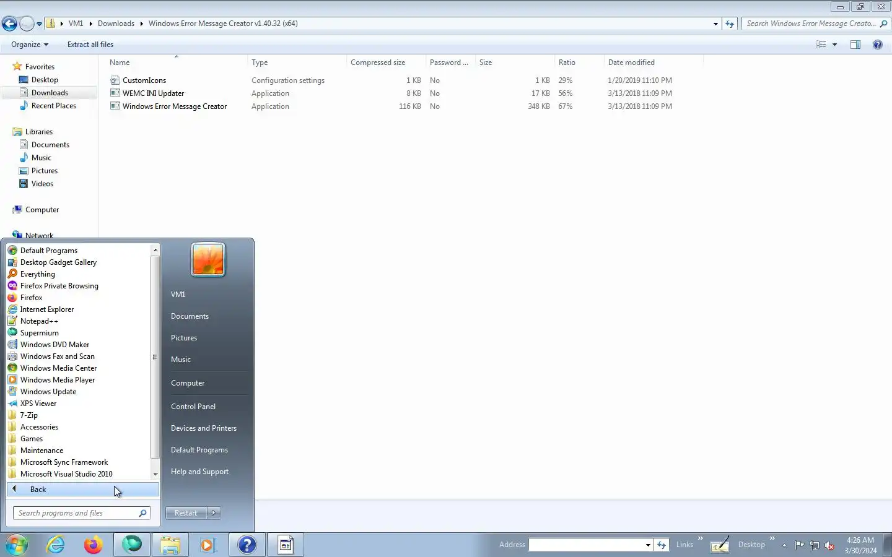
Task: Switch to Supermium in the taskbar
Action: tap(131, 545)
